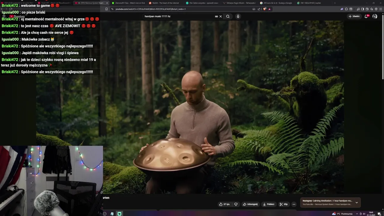Open the taskbar clock 18:40
This screenshot has width=384, height=216.
coord(371,214)
